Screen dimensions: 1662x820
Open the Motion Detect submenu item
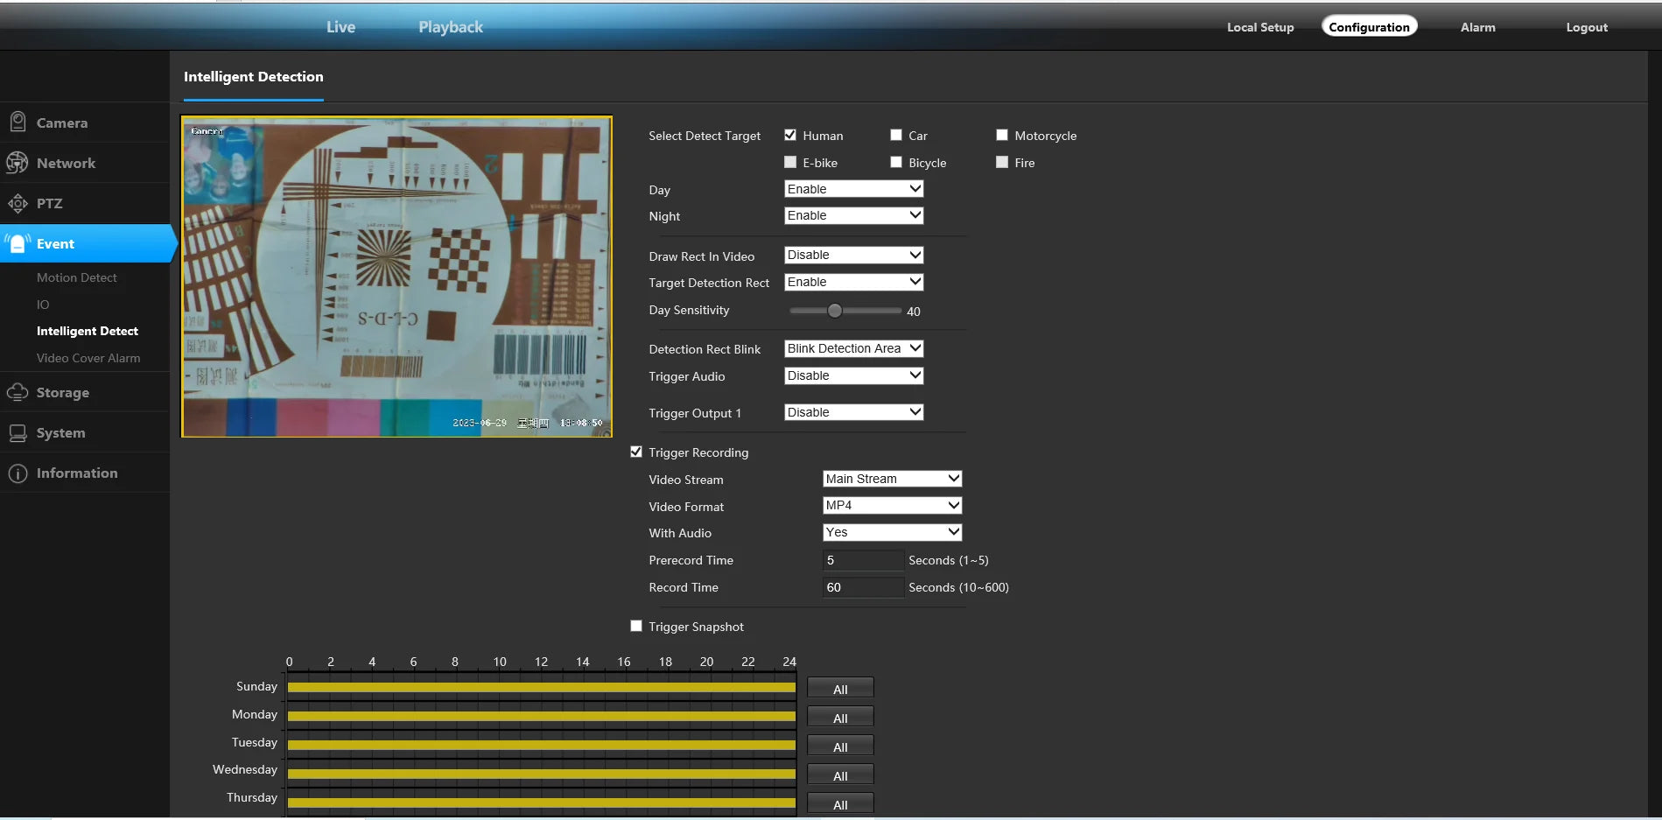pos(76,277)
